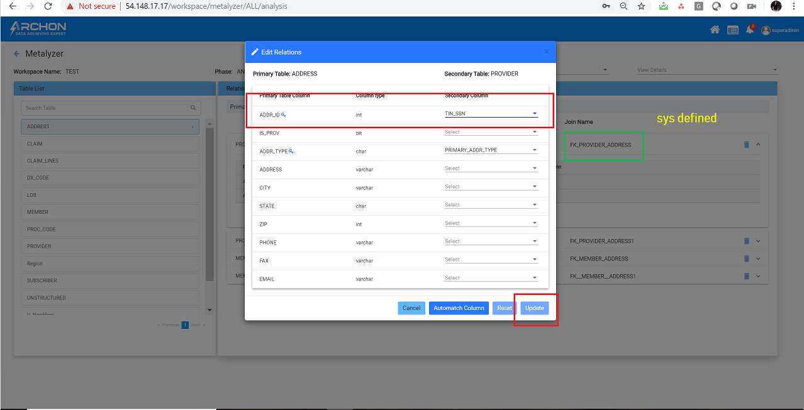Viewport: 804px width, 410px height.
Task: Collapse the FK_PROVIDER_ADDRESS relation
Action: click(x=758, y=145)
